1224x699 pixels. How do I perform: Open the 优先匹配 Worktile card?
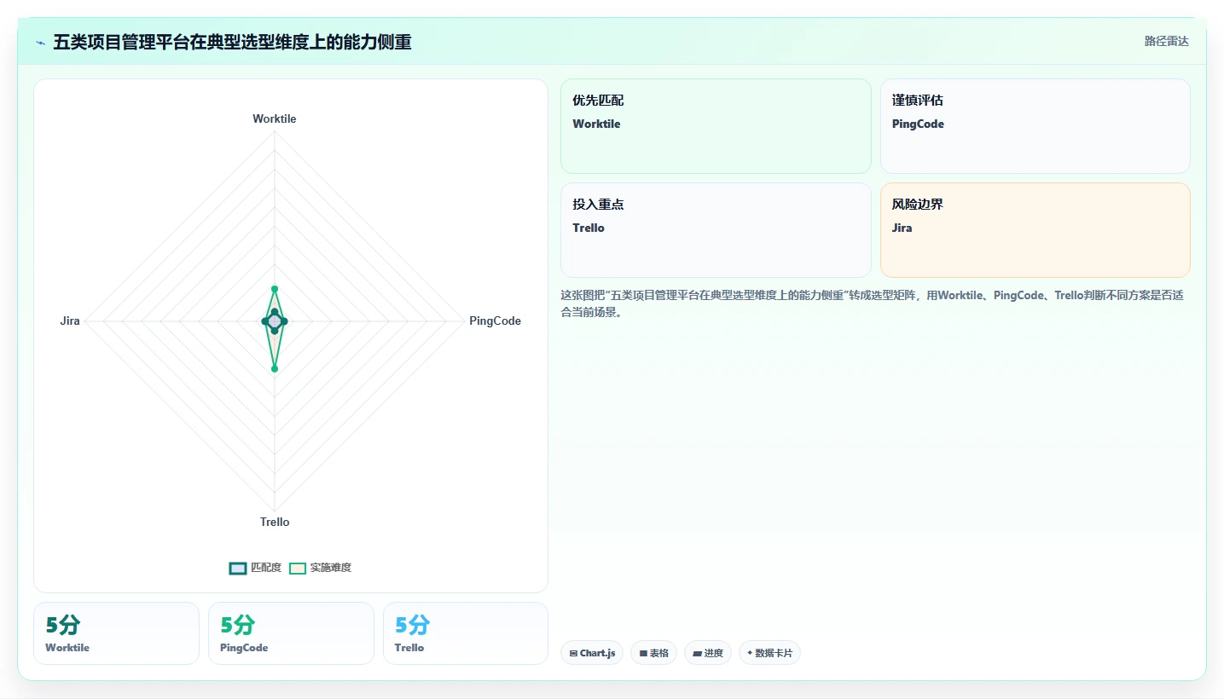(716, 126)
